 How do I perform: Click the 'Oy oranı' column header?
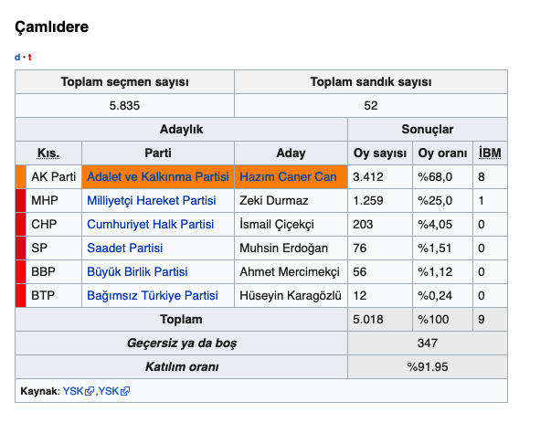pos(442,153)
